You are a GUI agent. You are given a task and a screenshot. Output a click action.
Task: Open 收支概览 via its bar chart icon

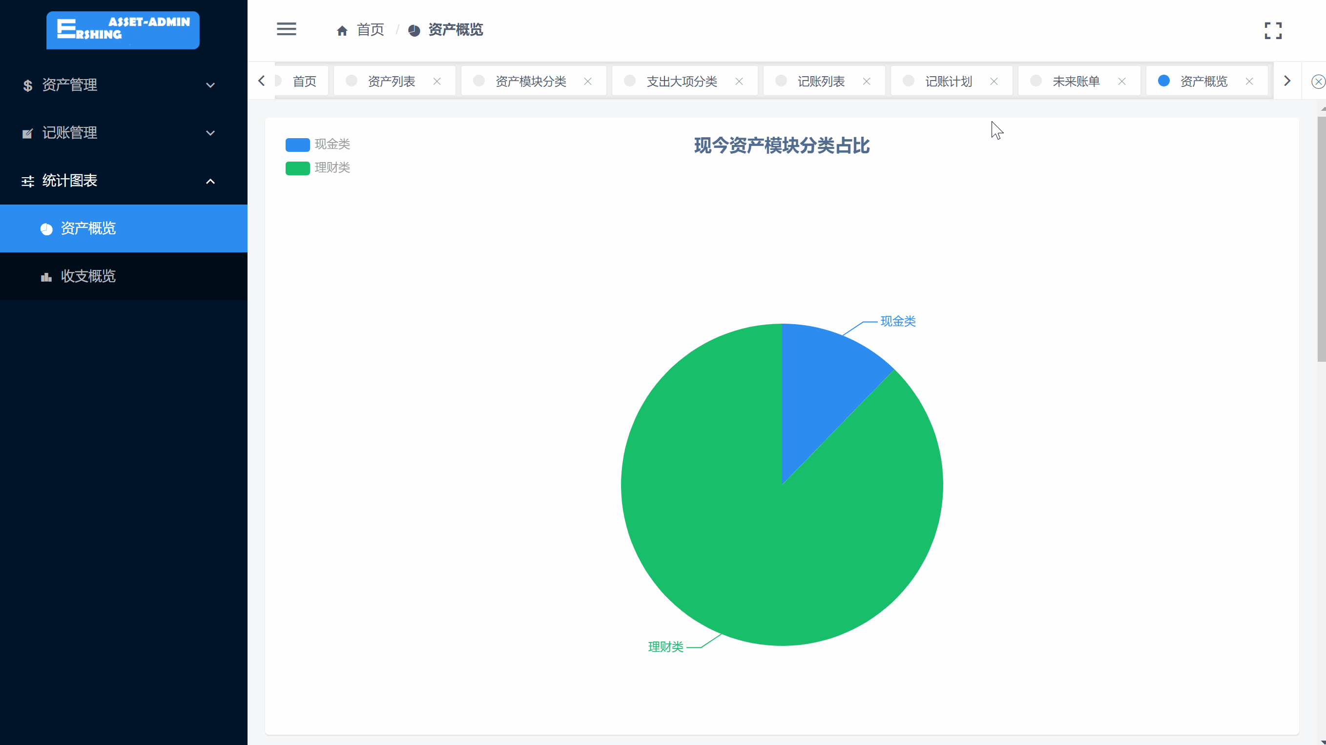pyautogui.click(x=46, y=276)
